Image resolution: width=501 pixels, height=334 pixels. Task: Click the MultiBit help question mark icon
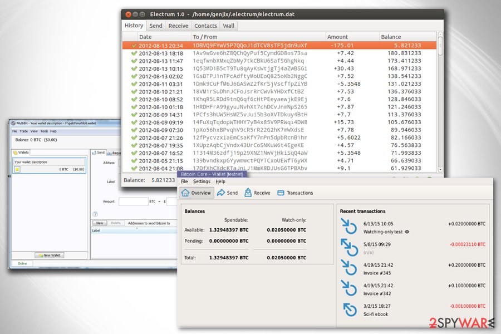95,214
